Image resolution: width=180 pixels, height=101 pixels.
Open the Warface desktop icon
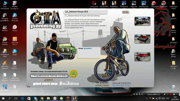pyautogui.click(x=5, y=28)
